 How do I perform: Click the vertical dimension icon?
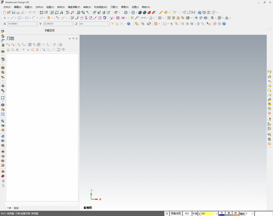pos(151,18)
